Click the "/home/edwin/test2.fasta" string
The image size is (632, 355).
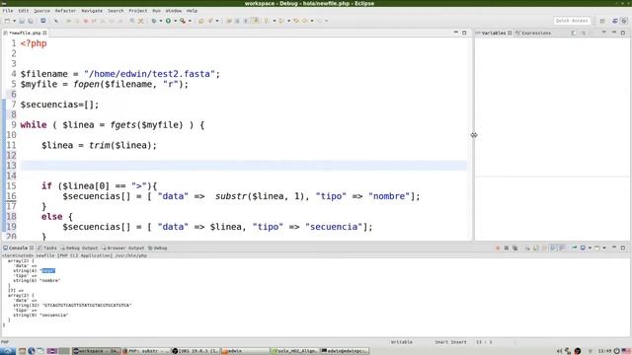[149, 74]
